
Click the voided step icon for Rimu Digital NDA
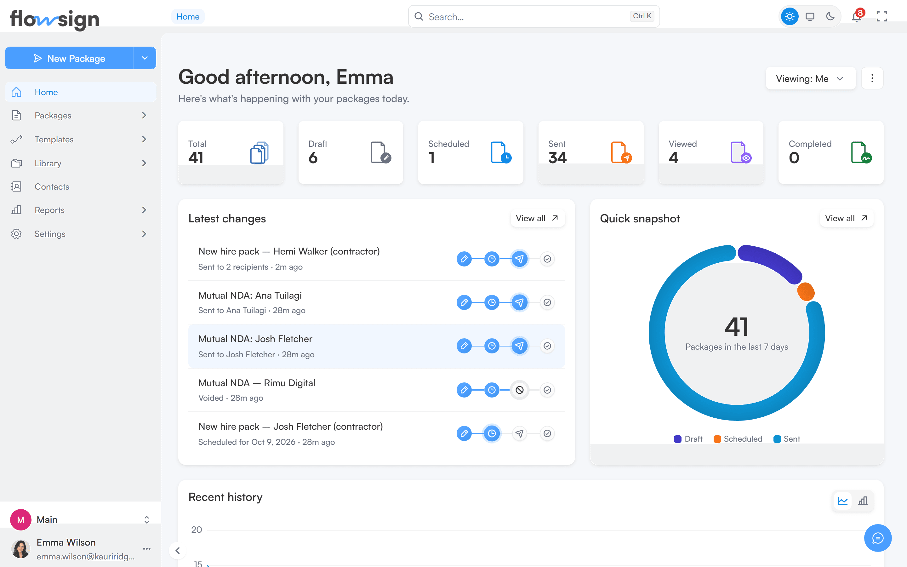click(x=519, y=390)
